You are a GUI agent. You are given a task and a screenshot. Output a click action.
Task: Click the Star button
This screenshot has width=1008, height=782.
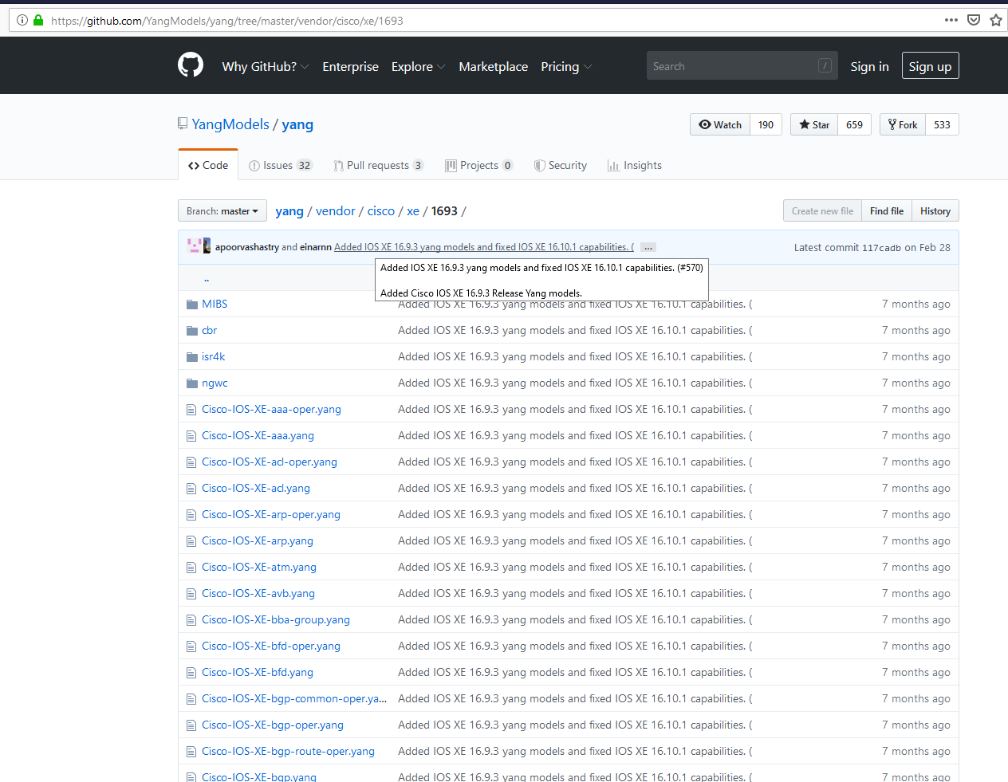(814, 124)
